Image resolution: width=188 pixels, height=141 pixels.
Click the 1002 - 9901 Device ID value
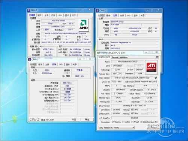point(117,82)
